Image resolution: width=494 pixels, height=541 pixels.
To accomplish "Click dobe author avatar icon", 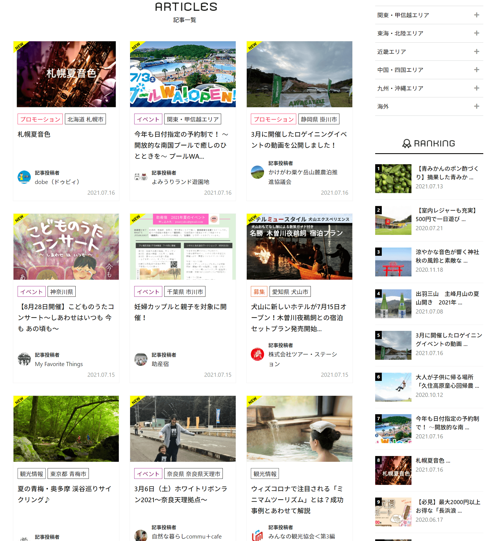I will coord(24,177).
